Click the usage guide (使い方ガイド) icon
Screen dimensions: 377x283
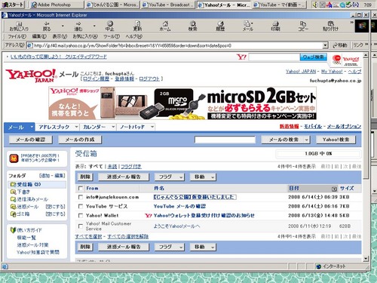(x=13, y=230)
